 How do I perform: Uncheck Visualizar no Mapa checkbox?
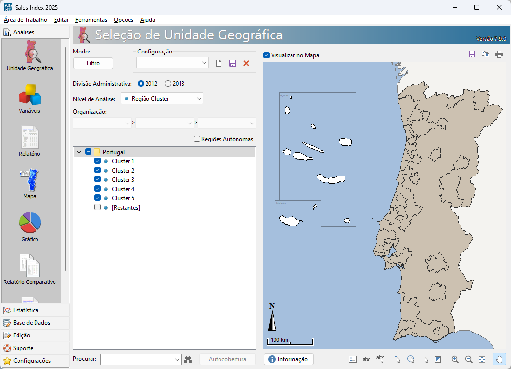point(266,55)
